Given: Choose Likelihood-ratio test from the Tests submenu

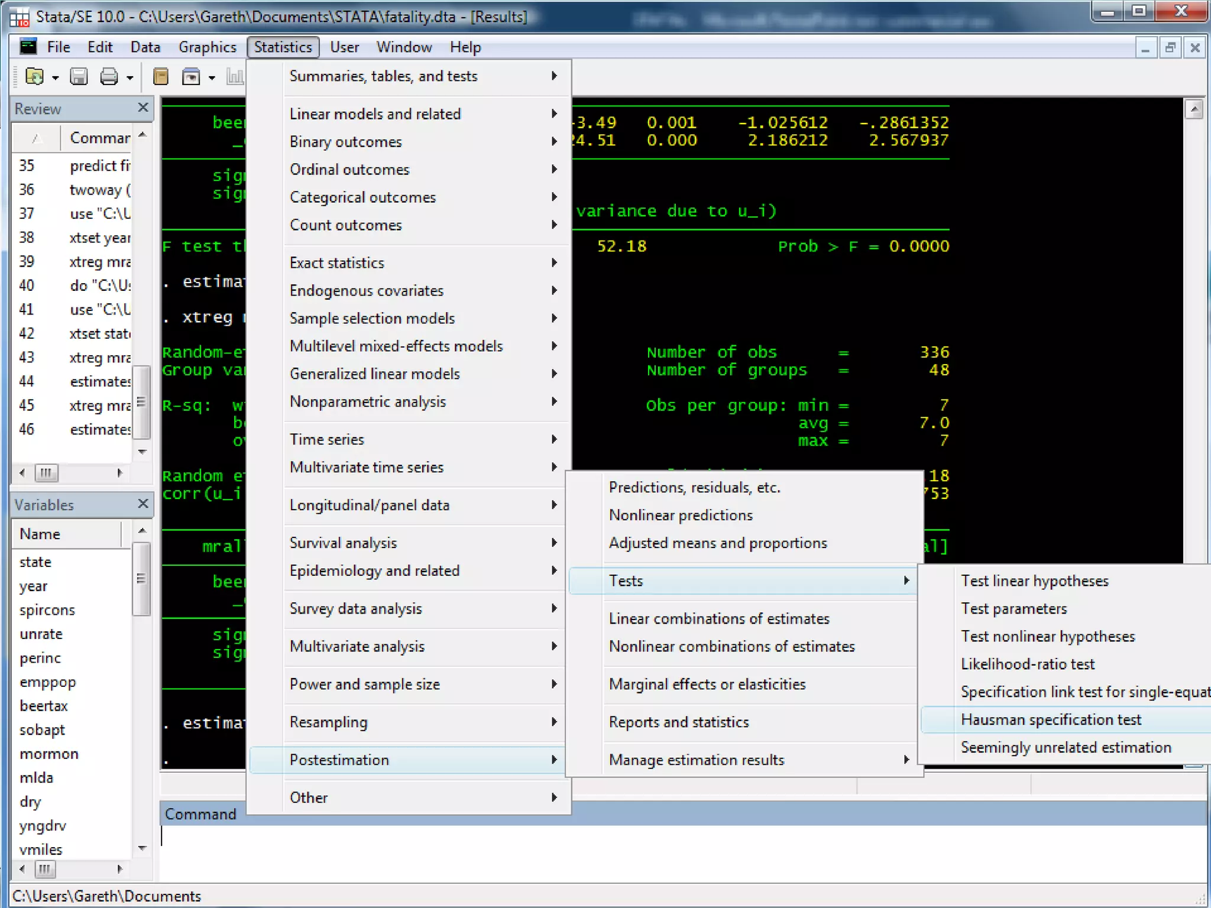Looking at the screenshot, I should point(1028,664).
